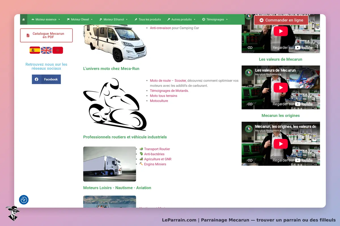Click 'Retrouvez nous sur les réseaux sociaux' text
Screen dimensions: 340x226
(x=46, y=66)
